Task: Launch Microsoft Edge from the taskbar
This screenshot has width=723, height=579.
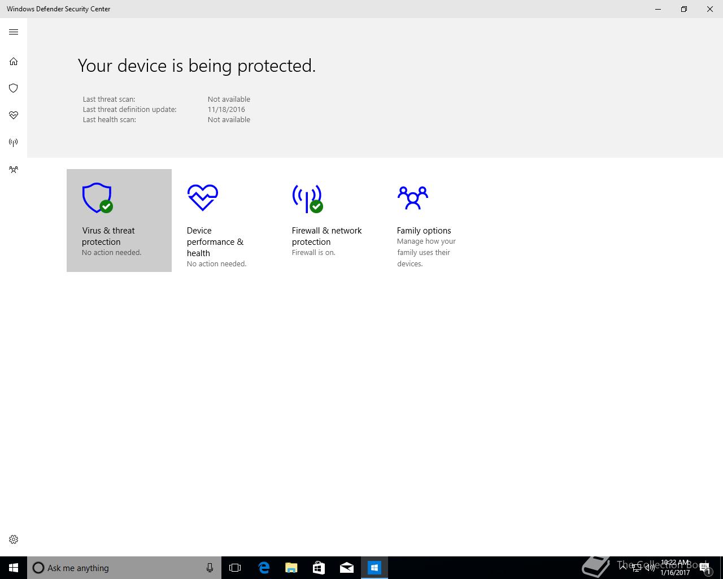Action: [264, 568]
